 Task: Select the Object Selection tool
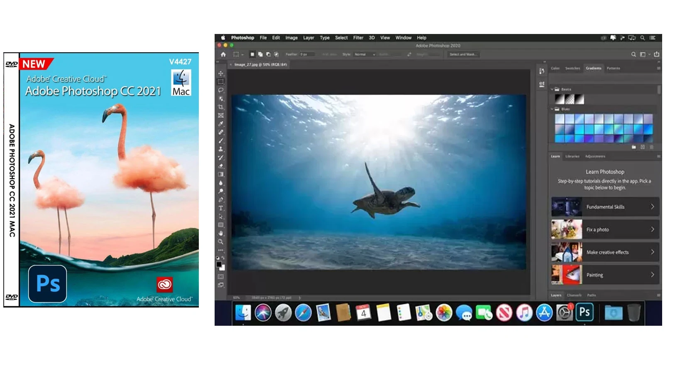point(221,99)
